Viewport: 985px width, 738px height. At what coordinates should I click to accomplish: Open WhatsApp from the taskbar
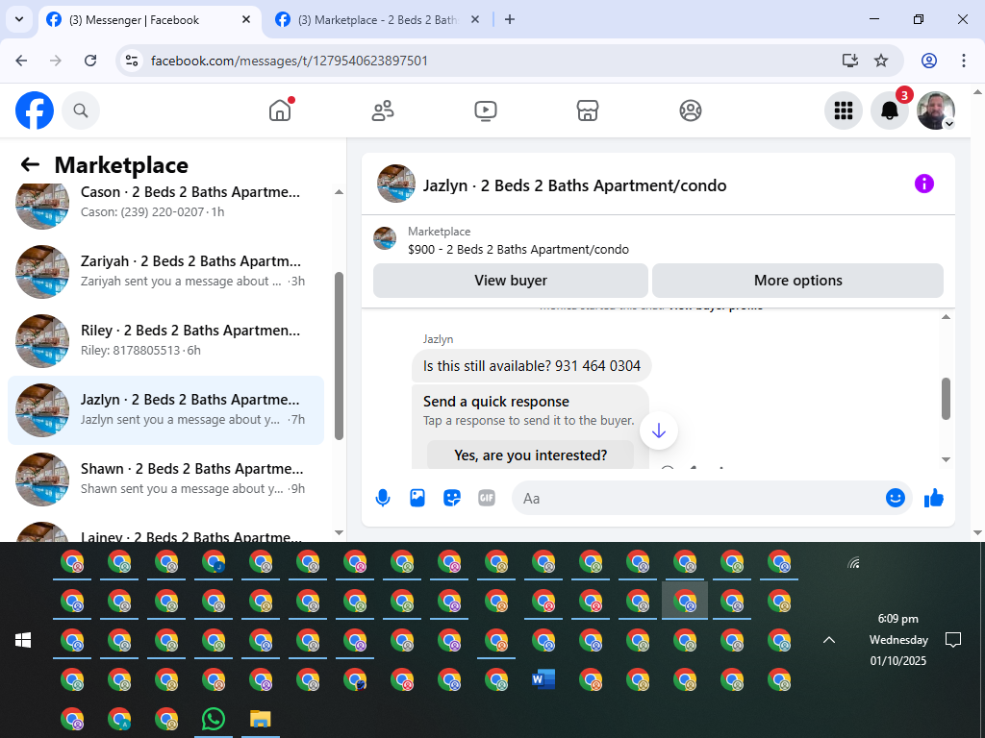coord(214,719)
